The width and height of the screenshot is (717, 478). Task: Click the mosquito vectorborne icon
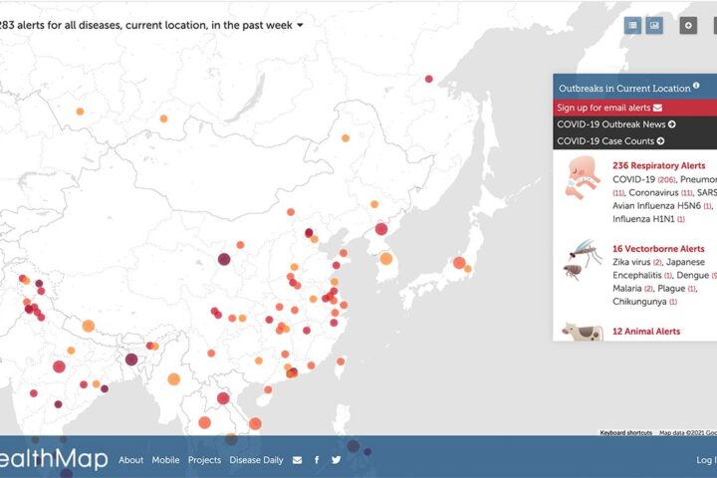point(583,259)
